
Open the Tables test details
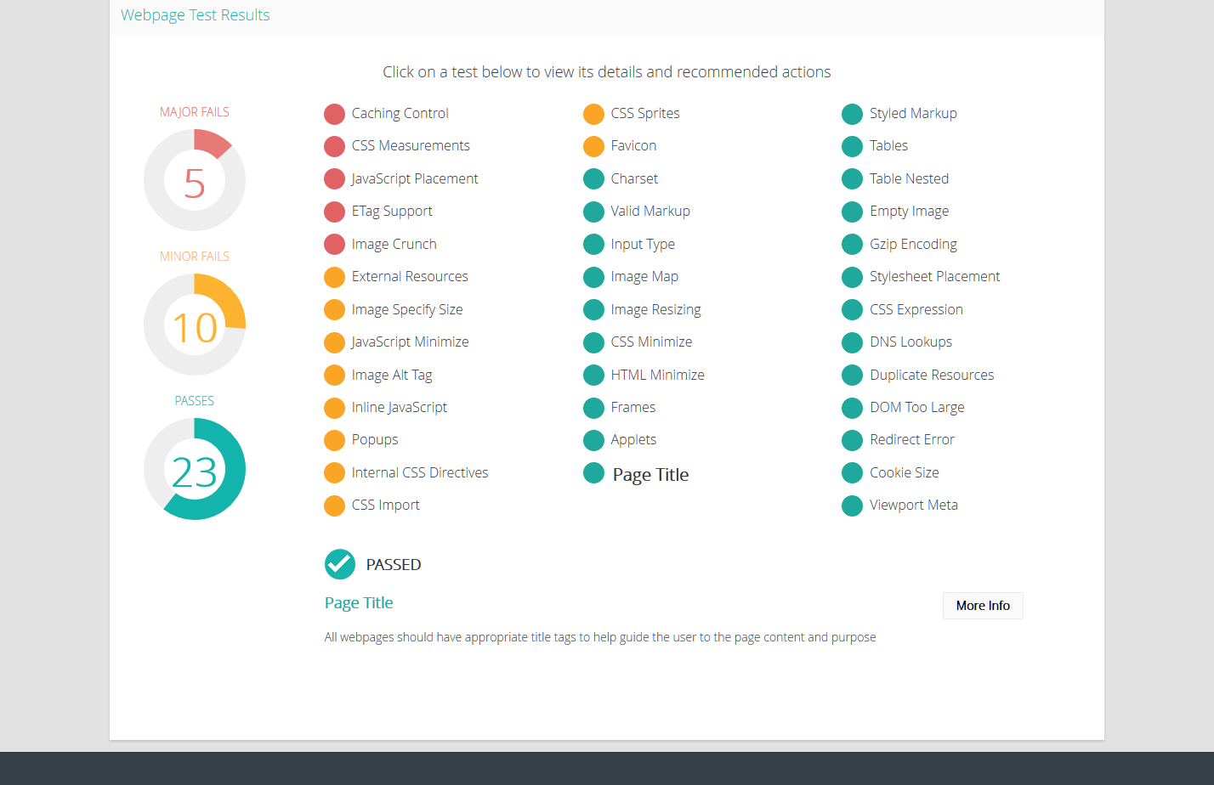coord(888,146)
